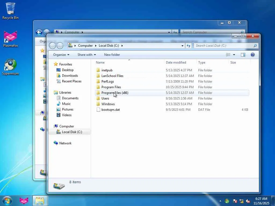Select Local Disk (C:) in navigation pane
This screenshot has width=275, height=206.
70,132
